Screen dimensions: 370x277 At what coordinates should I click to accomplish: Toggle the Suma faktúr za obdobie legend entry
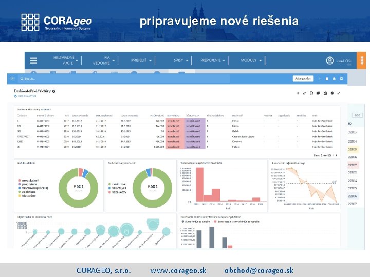[x=196, y=222]
